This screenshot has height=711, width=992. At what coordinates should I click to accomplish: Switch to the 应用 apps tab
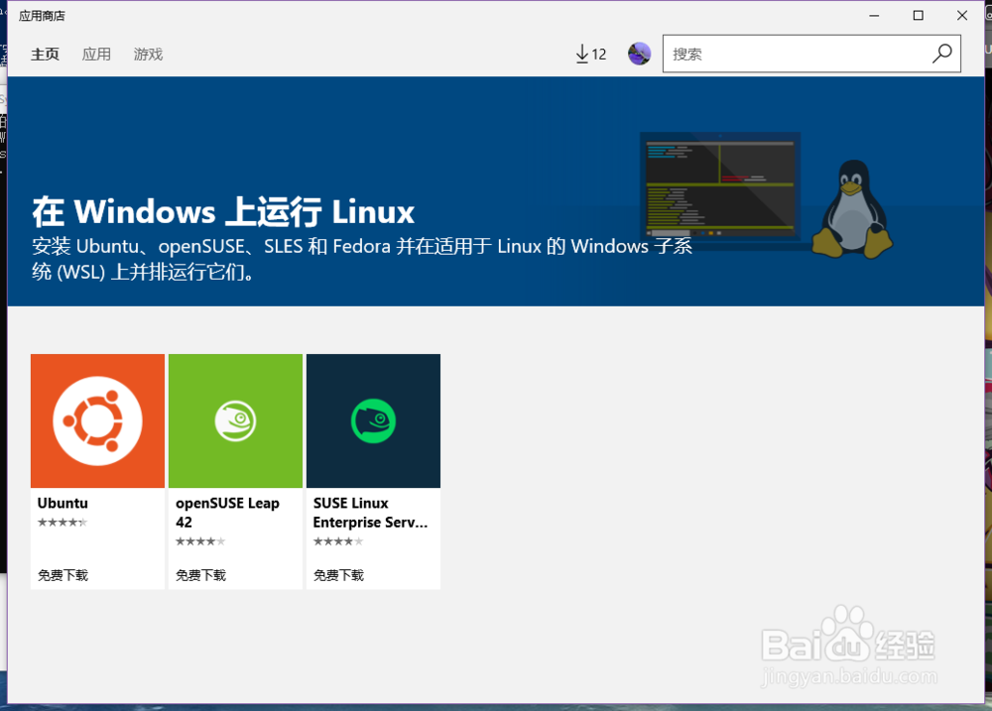coord(96,55)
